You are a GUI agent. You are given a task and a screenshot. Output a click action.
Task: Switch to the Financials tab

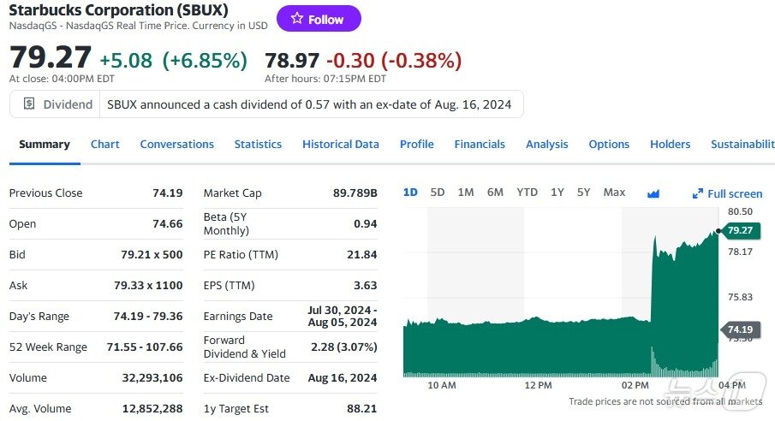480,145
